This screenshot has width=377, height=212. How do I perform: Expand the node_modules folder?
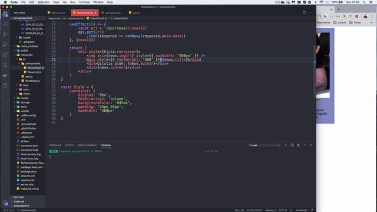pyautogui.click(x=27, y=46)
